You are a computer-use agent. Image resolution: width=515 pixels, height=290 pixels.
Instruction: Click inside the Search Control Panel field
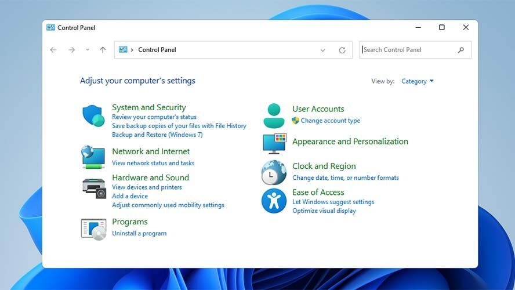coord(409,50)
